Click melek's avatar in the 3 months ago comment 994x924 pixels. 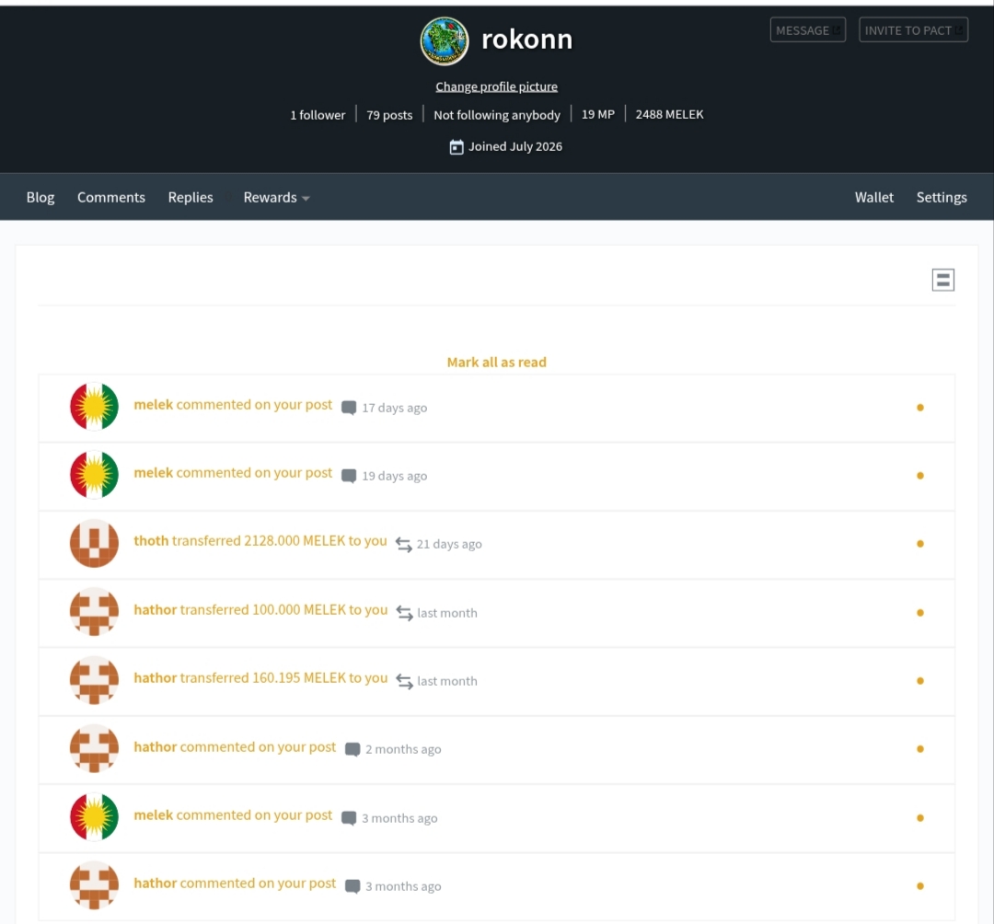(94, 817)
